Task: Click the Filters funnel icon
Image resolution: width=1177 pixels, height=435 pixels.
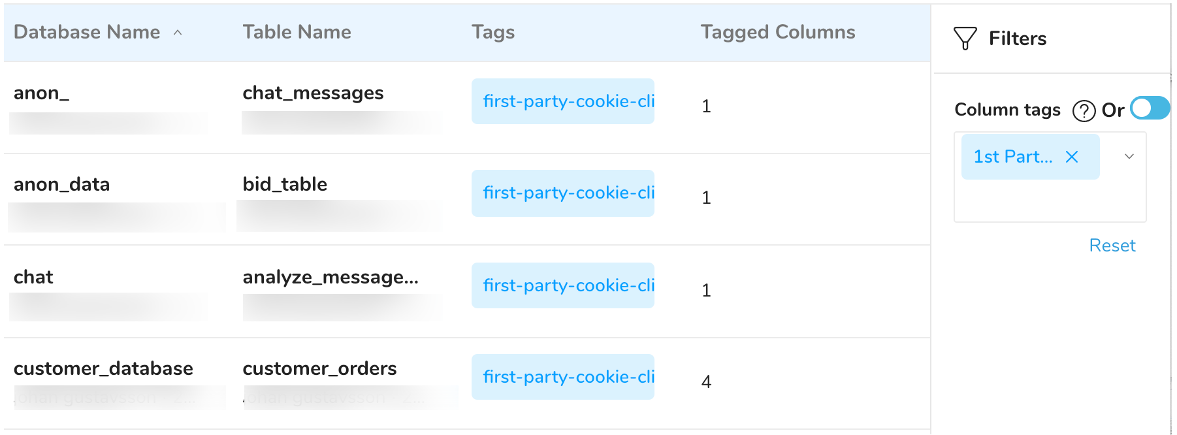Action: (x=965, y=39)
